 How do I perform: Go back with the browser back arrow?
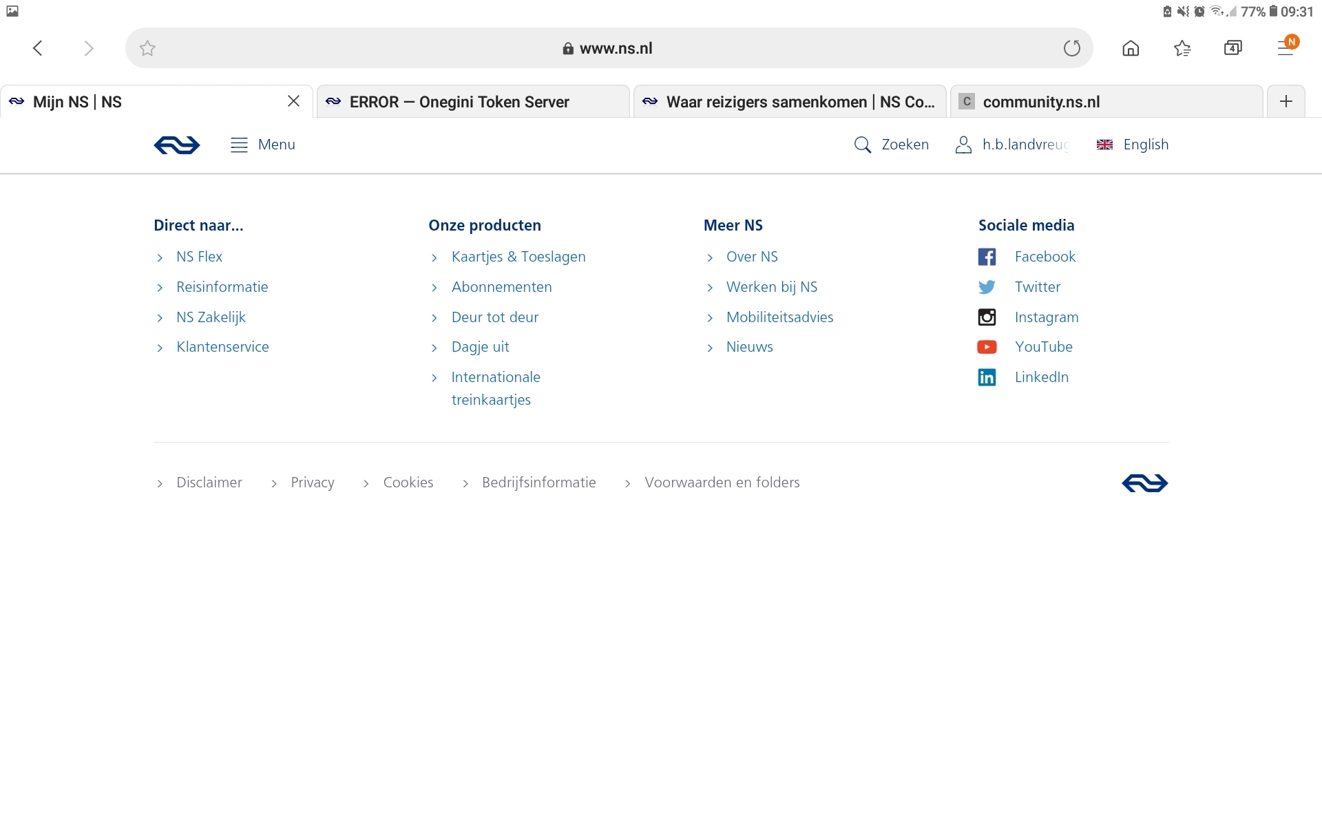(x=38, y=48)
